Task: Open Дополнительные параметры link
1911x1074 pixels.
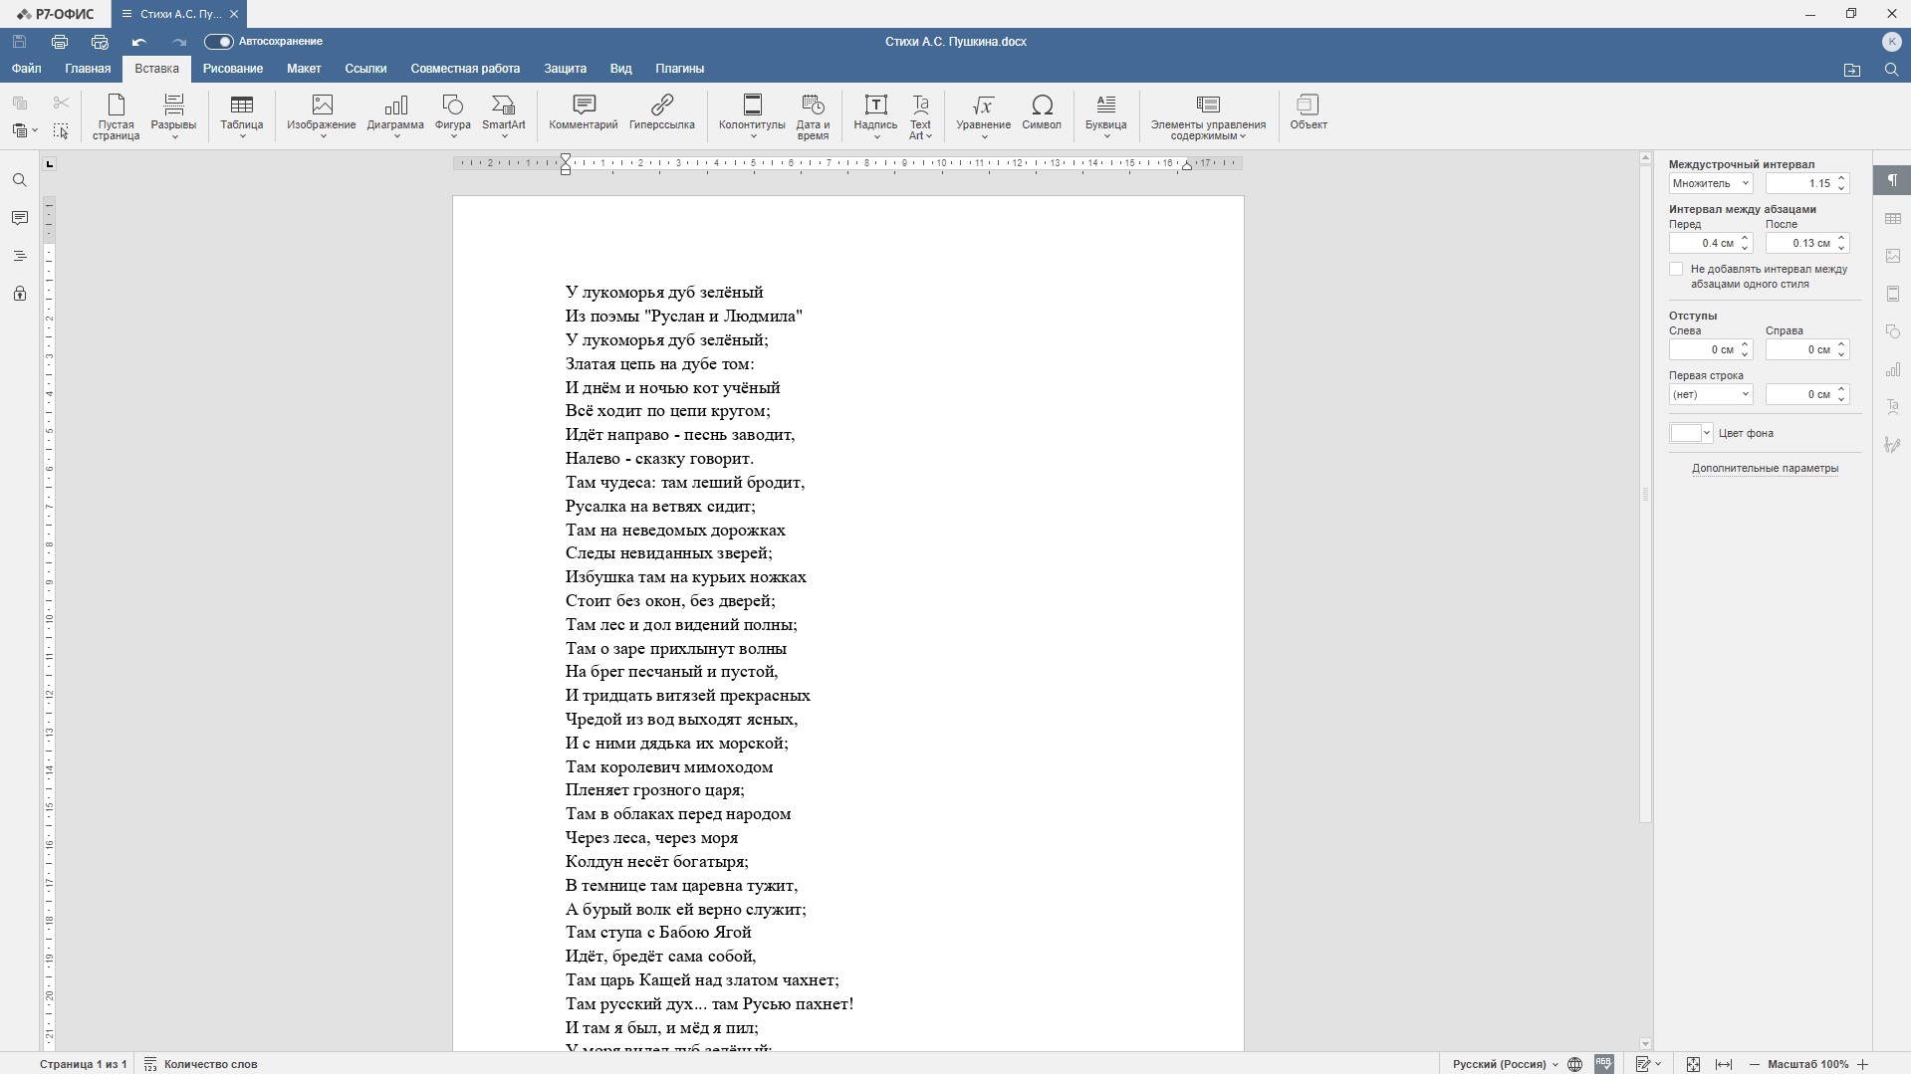Action: pos(1765,469)
